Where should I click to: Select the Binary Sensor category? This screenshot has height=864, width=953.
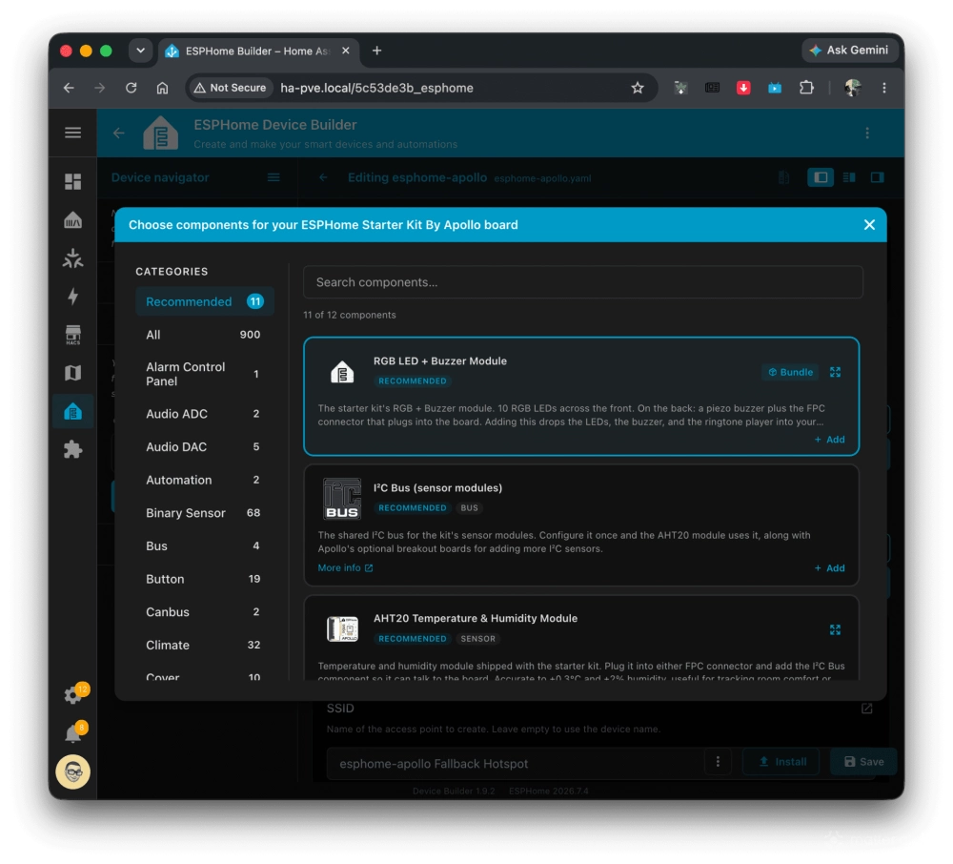tap(205, 513)
